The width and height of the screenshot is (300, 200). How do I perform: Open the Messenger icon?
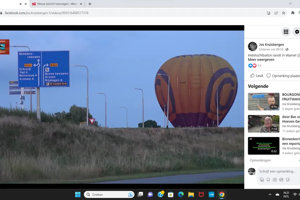tap(297, 32)
